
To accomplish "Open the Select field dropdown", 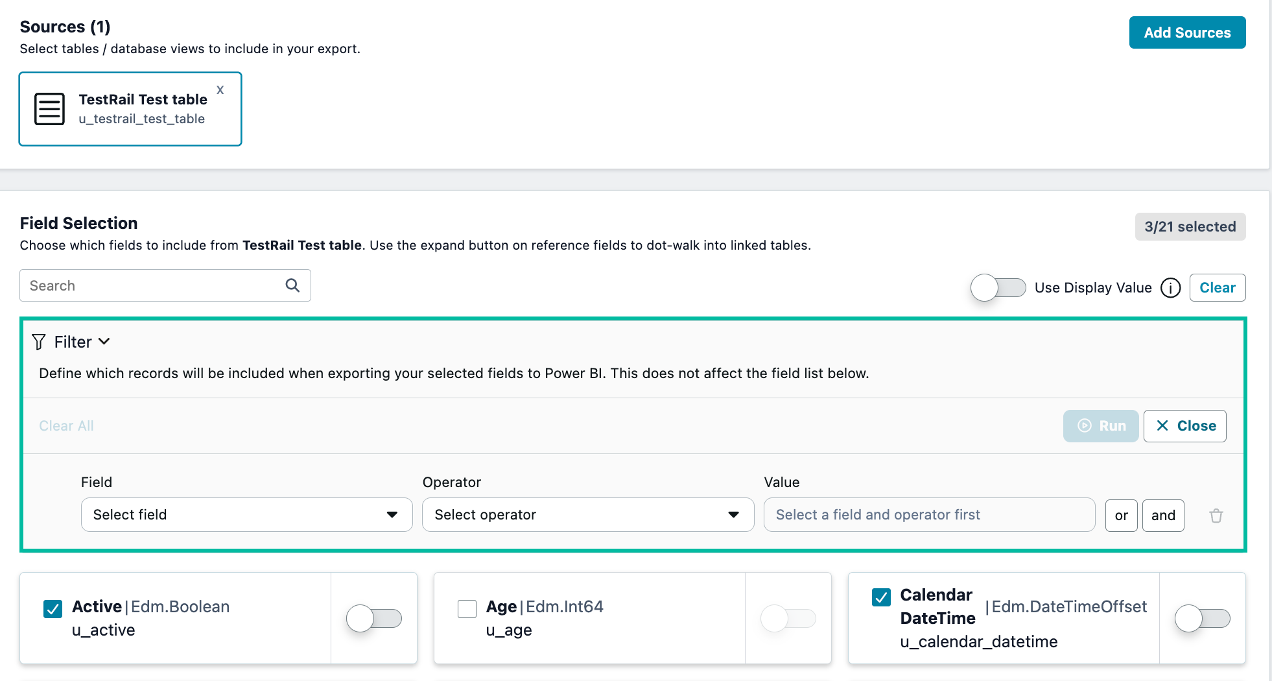I will click(x=247, y=515).
